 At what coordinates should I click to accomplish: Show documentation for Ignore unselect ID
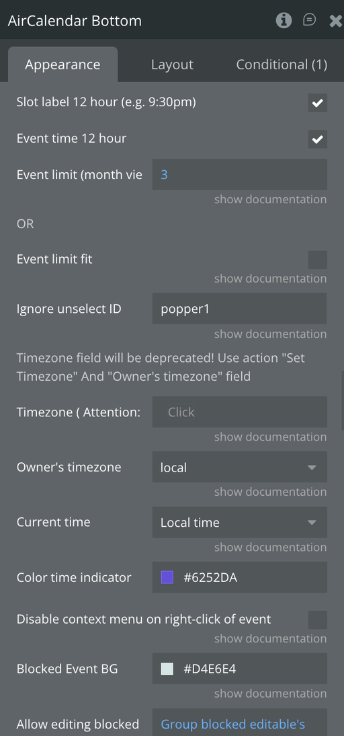point(270,334)
